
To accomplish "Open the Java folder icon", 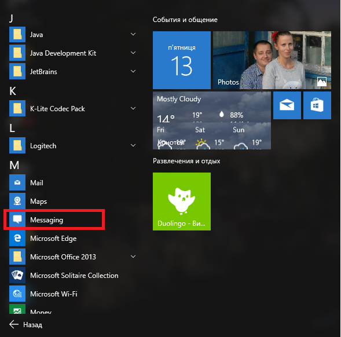I will [17, 35].
